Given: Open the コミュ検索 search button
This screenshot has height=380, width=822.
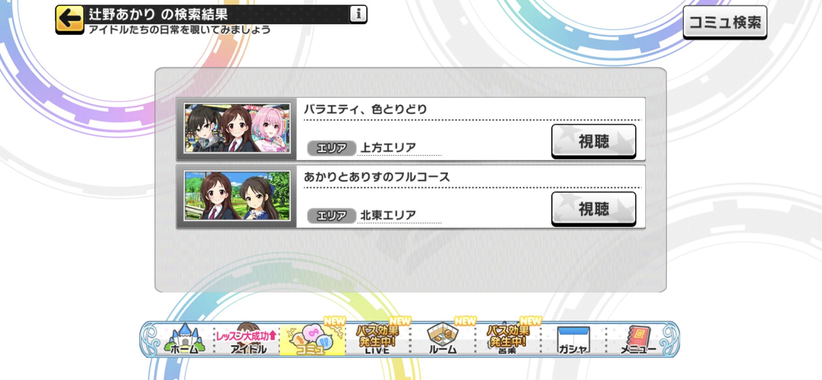Looking at the screenshot, I should coord(725,22).
